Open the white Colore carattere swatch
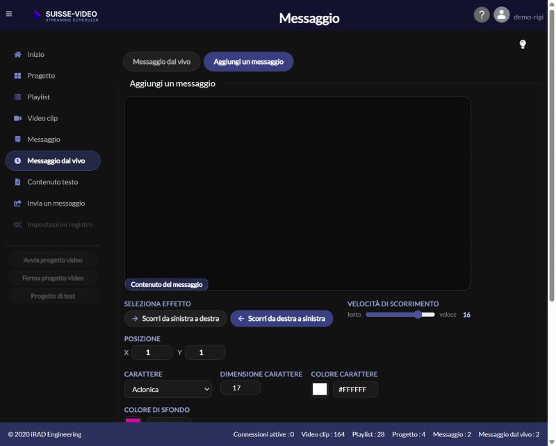 tap(320, 389)
